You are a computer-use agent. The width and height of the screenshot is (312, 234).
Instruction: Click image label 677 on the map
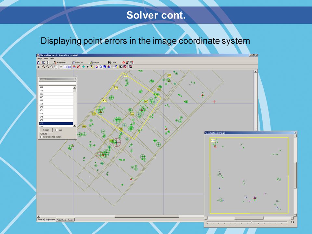pyautogui.click(x=116, y=88)
